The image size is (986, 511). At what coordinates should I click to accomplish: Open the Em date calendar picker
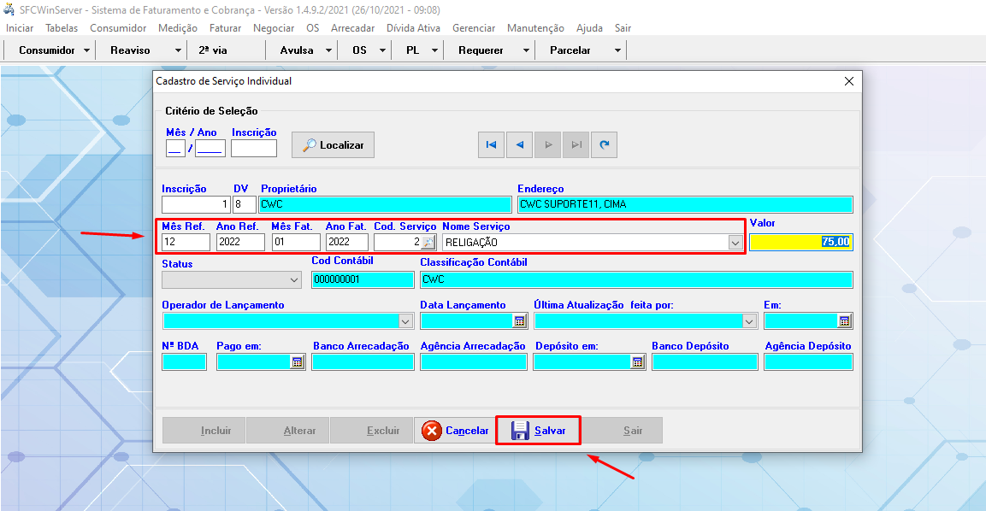pyautogui.click(x=844, y=321)
